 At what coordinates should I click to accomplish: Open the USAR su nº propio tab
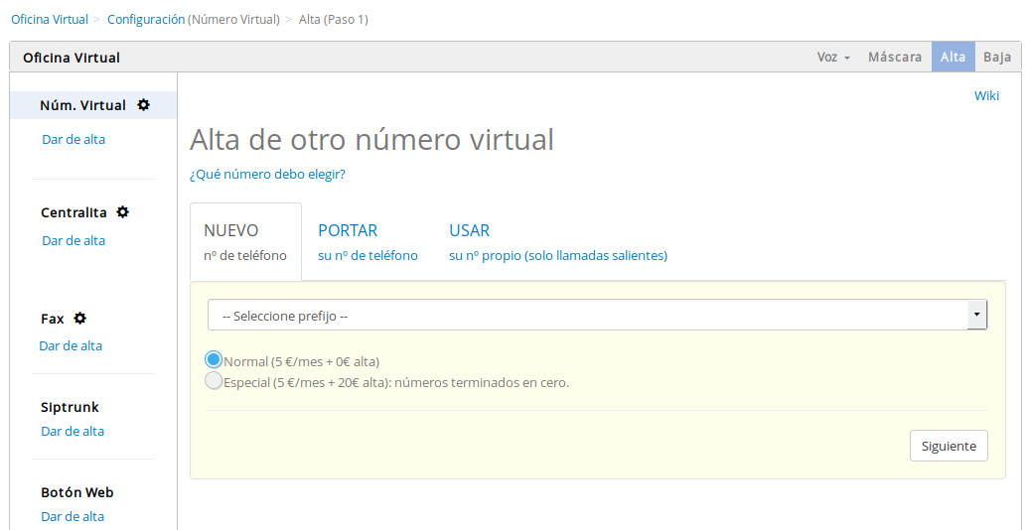(557, 242)
